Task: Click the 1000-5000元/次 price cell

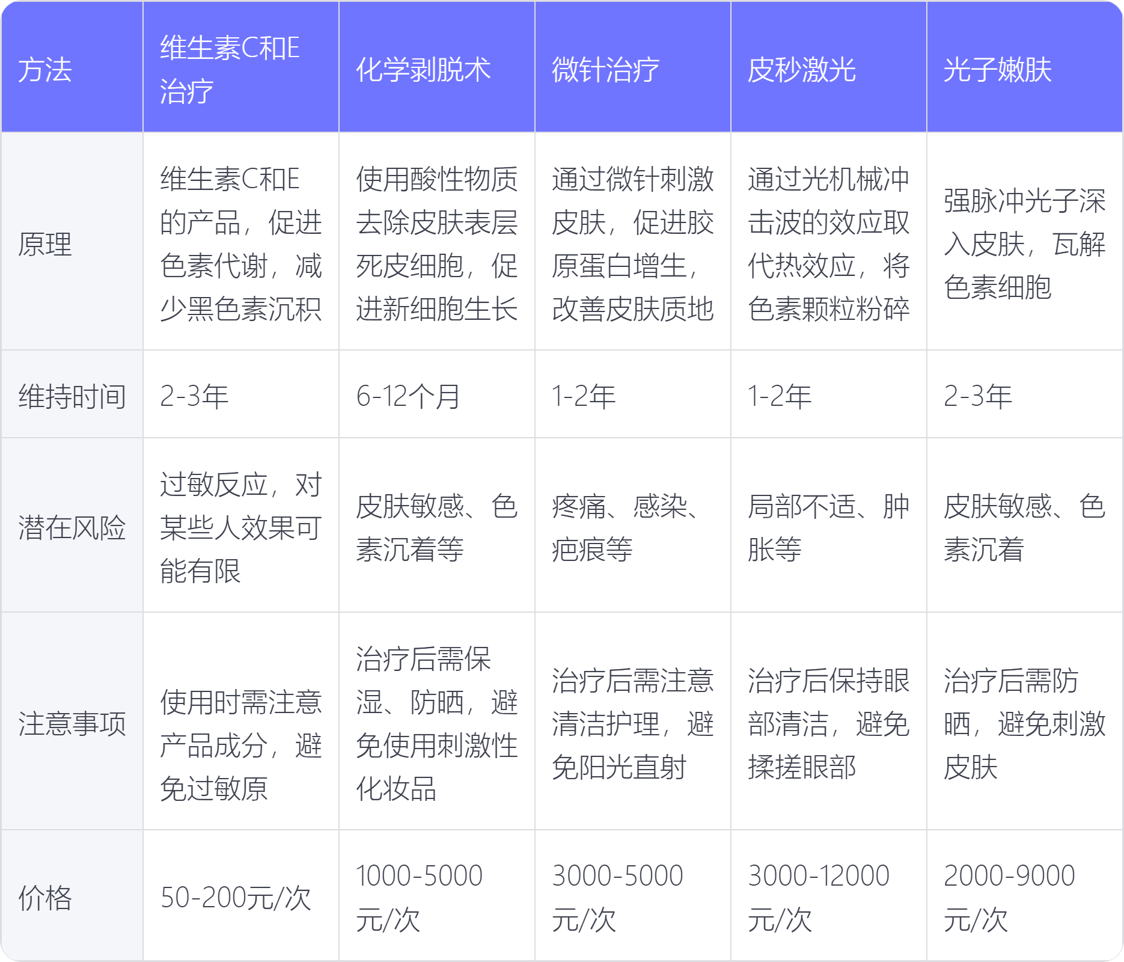Action: coord(420,898)
